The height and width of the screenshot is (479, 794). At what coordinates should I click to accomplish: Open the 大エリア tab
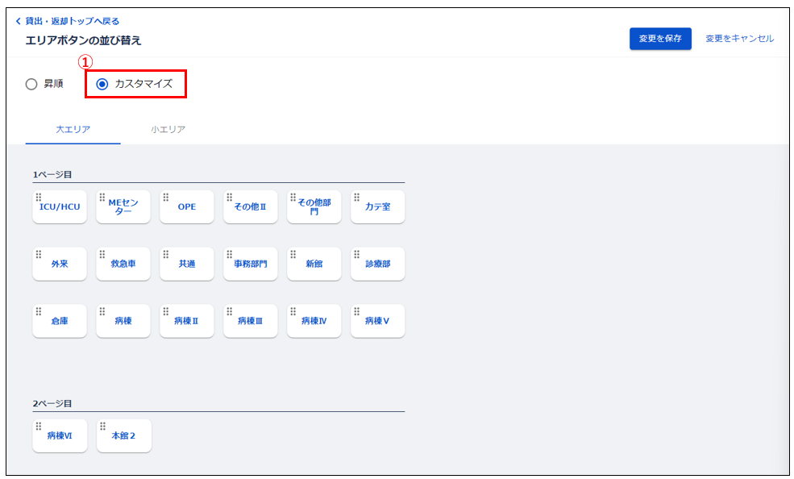click(x=73, y=130)
